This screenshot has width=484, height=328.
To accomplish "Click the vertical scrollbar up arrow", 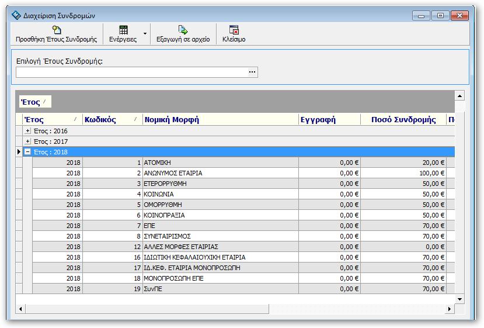I will 459,96.
